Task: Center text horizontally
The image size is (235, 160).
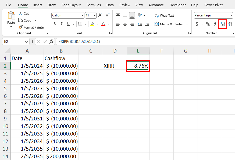Action: (x=125, y=24)
